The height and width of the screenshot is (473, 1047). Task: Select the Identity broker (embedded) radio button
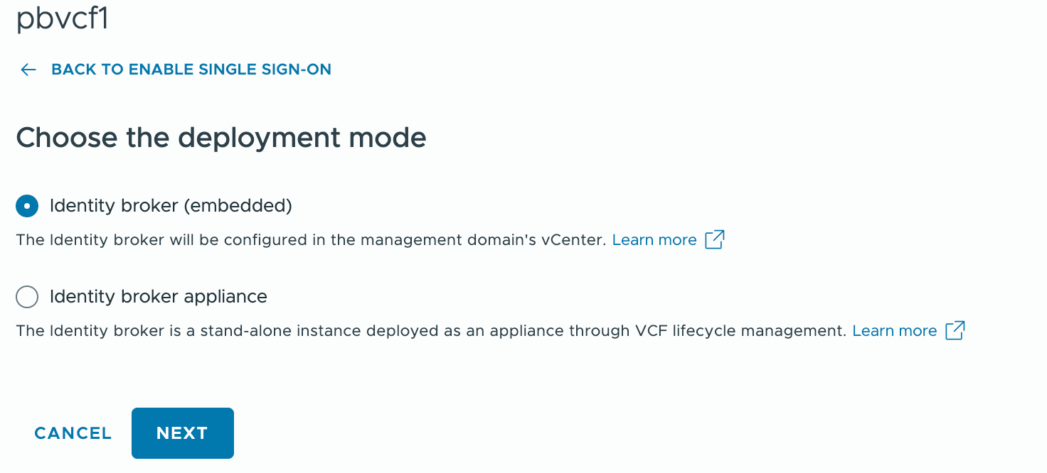click(x=27, y=206)
